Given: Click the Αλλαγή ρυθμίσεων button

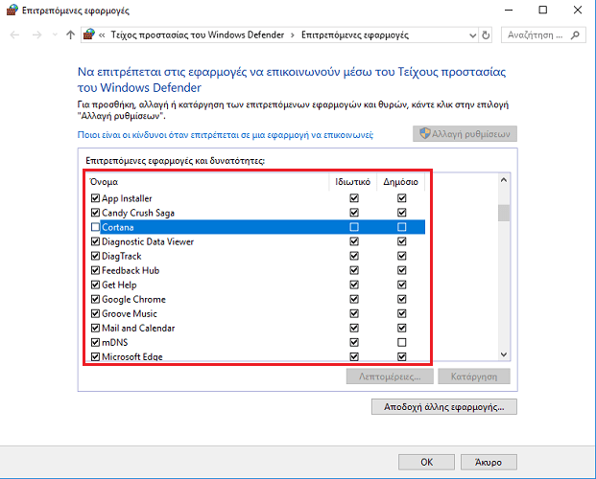Looking at the screenshot, I should click(x=465, y=133).
